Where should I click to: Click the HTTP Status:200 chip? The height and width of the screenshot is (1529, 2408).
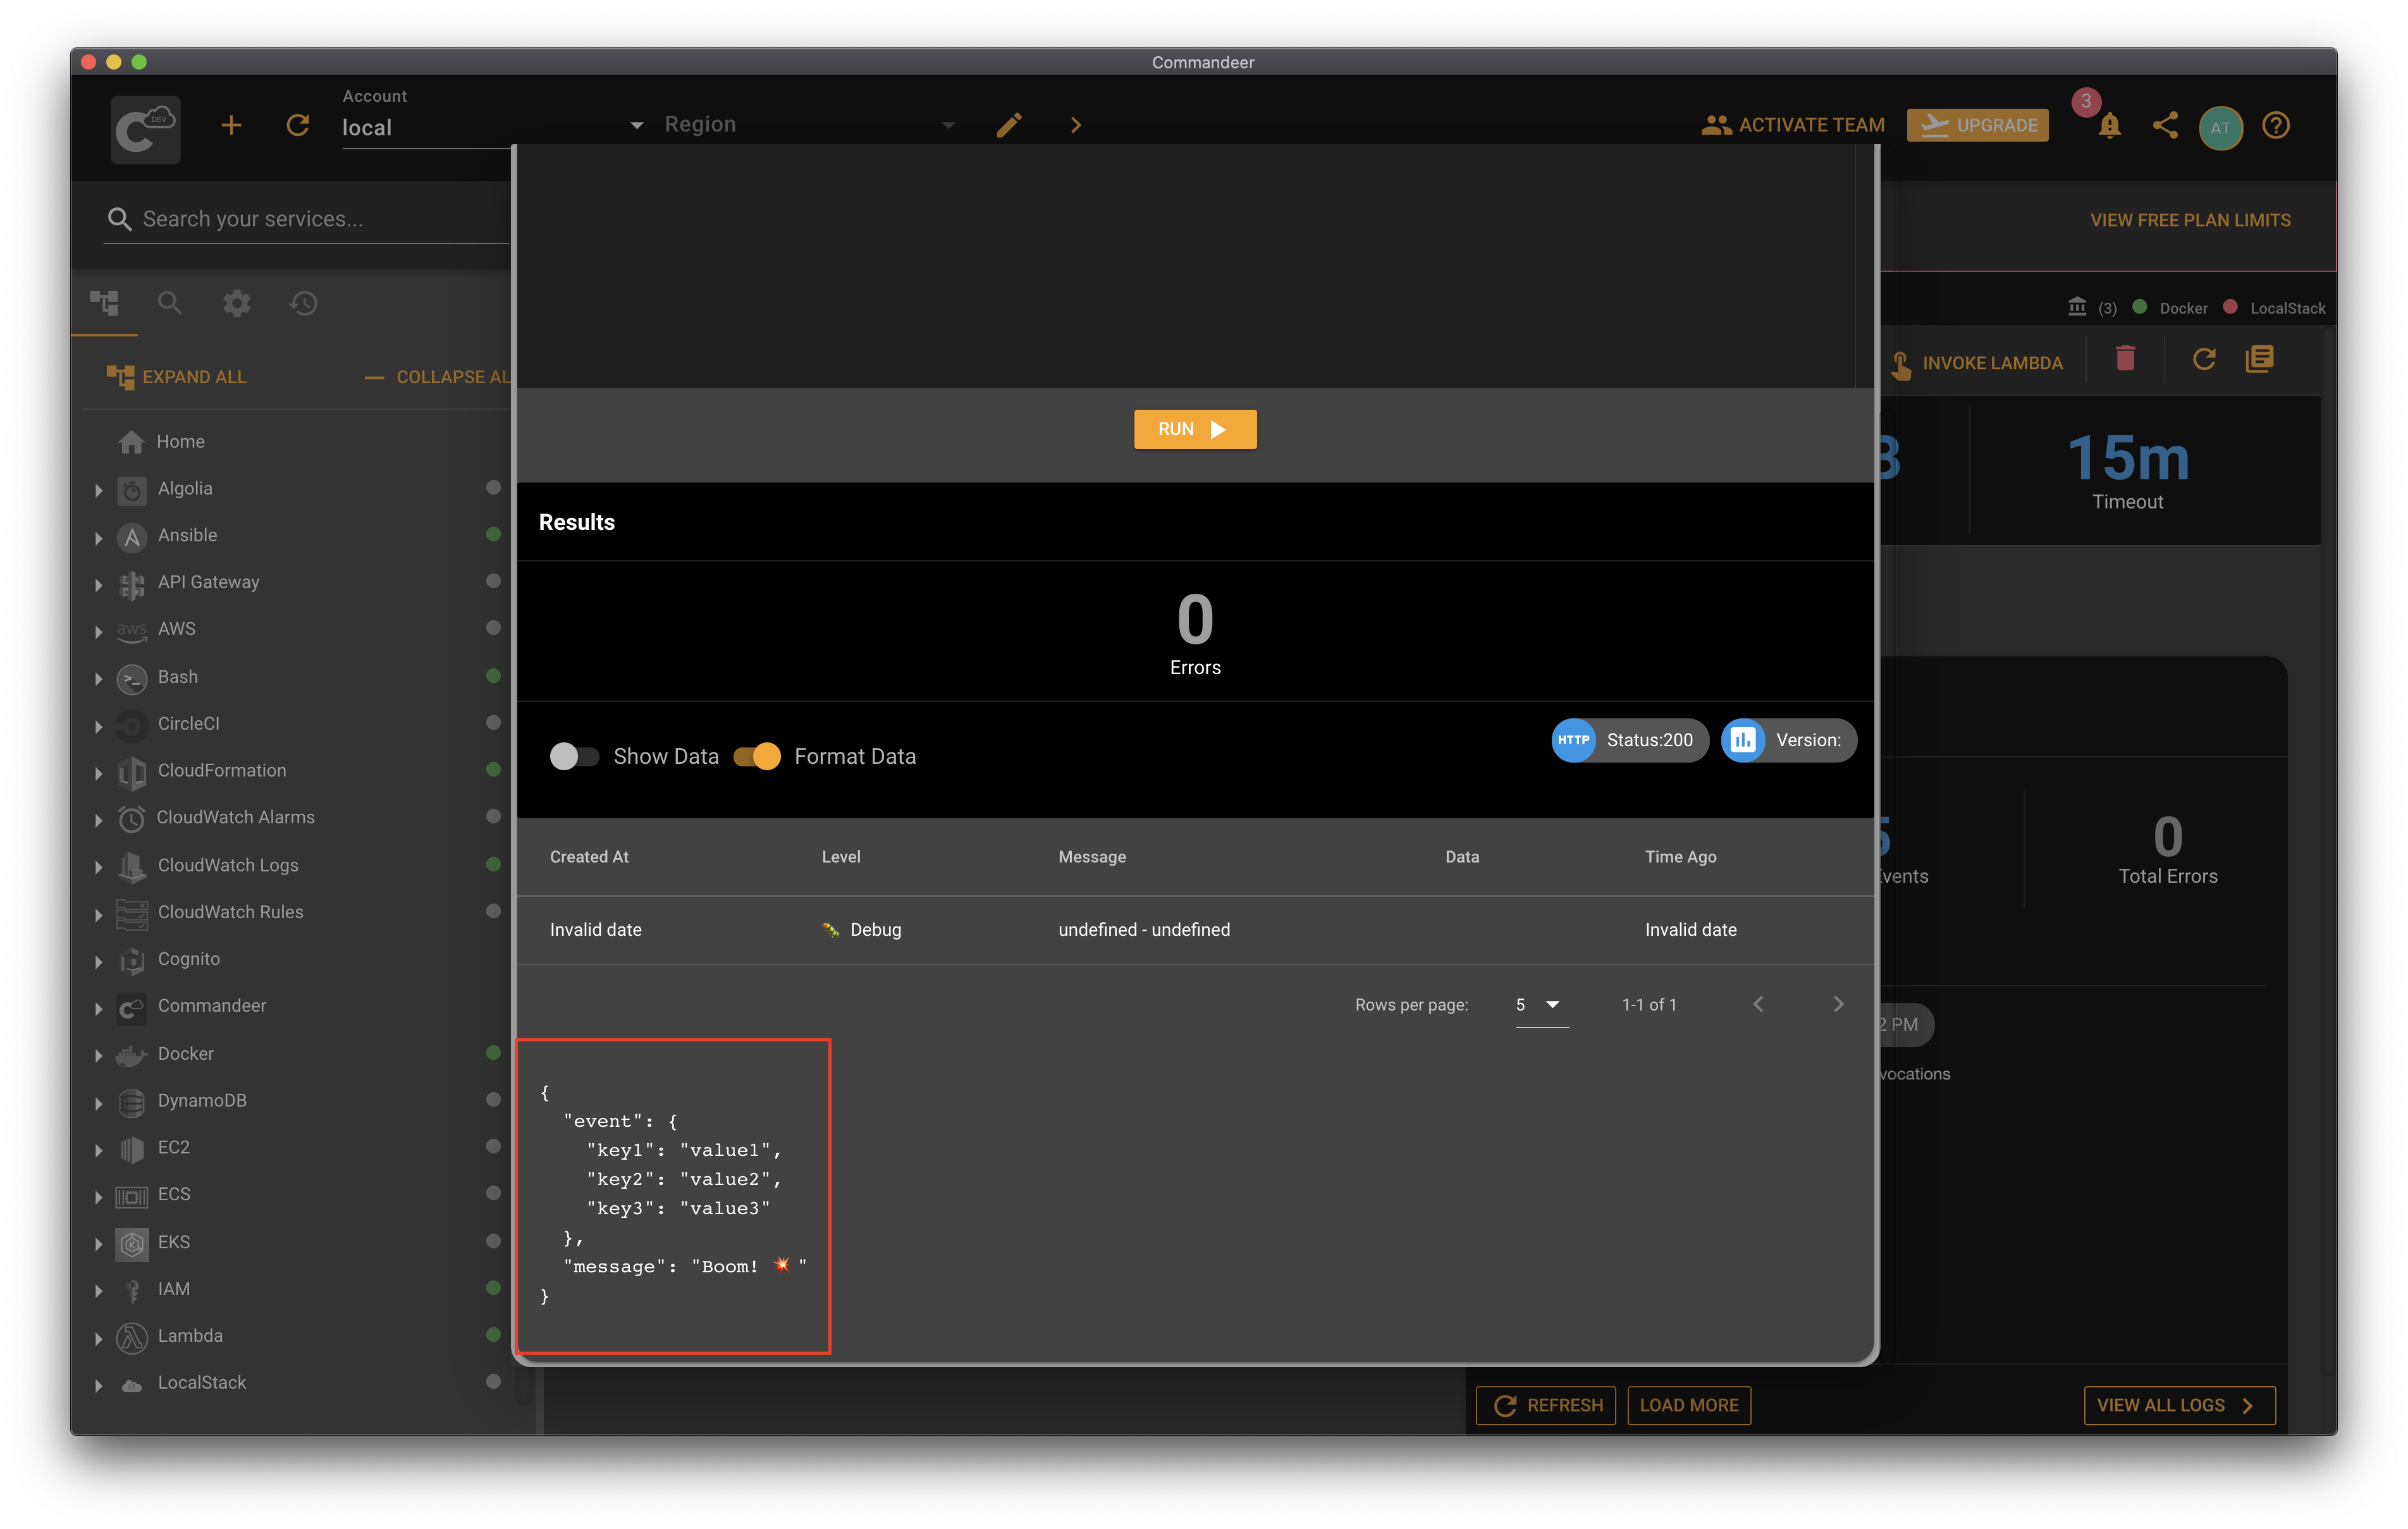[1629, 740]
